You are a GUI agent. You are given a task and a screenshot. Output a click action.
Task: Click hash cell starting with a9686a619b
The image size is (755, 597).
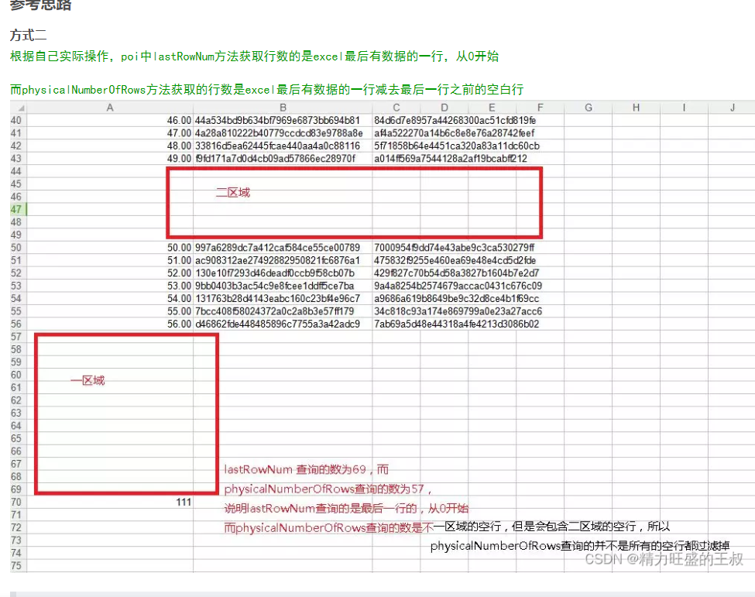point(456,299)
